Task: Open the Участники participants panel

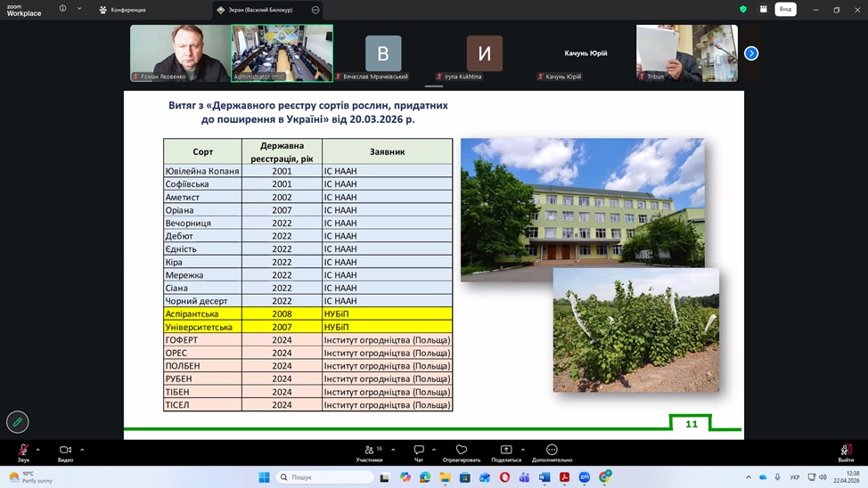Action: click(x=369, y=451)
